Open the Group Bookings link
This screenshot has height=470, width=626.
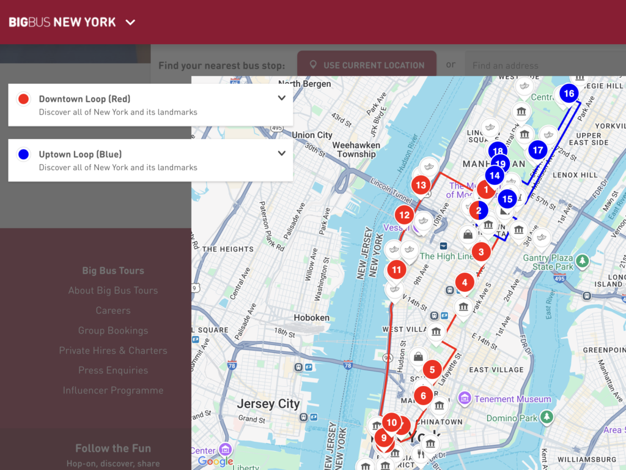(113, 330)
